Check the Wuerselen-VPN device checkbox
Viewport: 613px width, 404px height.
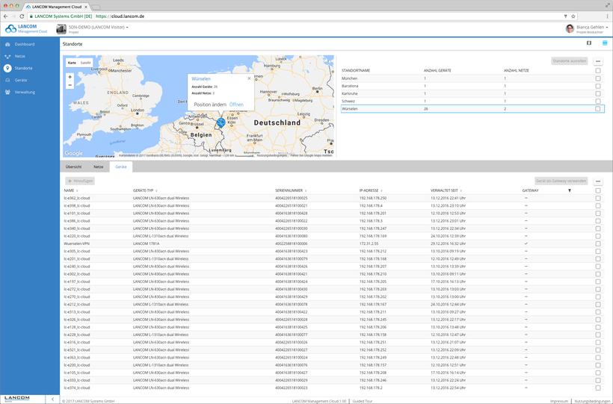click(x=598, y=243)
